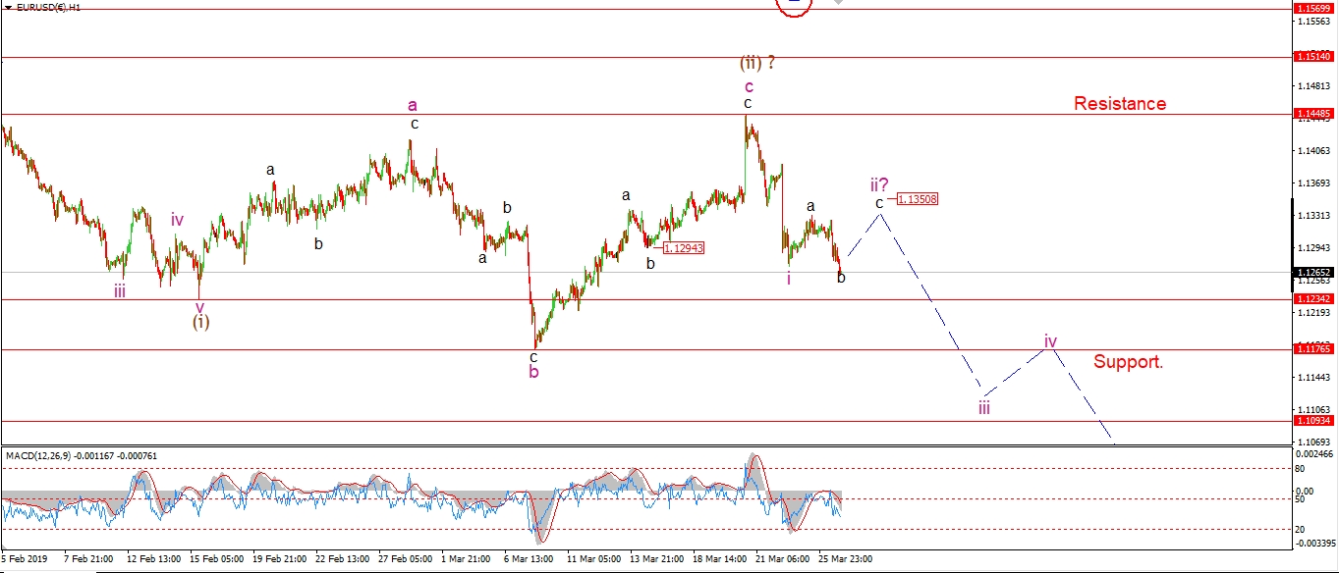This screenshot has width=1339, height=573.
Task: Click the red circled wave marker at top
Action: pyautogui.click(x=794, y=5)
